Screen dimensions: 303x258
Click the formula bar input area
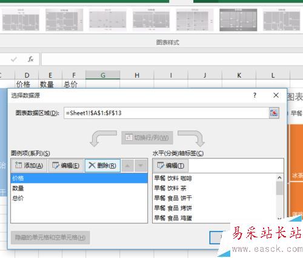(172, 59)
